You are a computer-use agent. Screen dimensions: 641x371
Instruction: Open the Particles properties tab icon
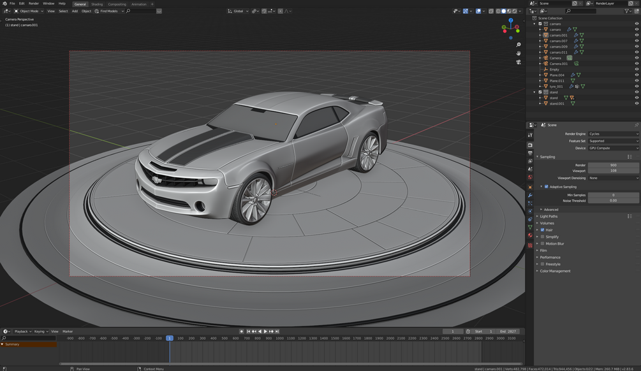pyautogui.click(x=530, y=203)
